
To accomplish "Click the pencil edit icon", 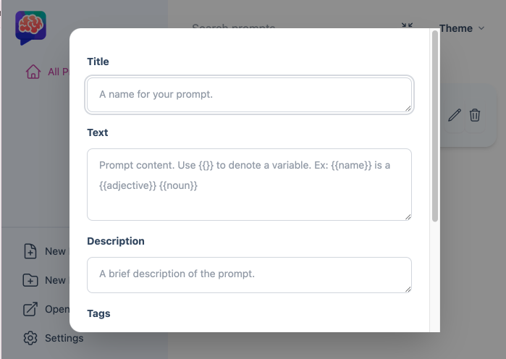I will coord(455,115).
